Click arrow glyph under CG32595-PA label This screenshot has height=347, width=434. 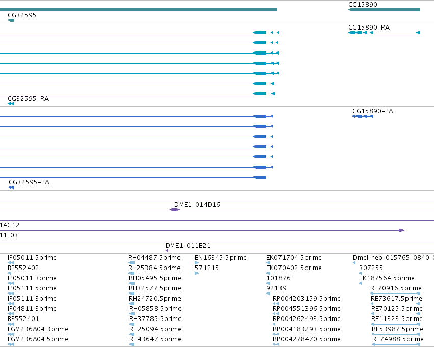tap(11, 188)
